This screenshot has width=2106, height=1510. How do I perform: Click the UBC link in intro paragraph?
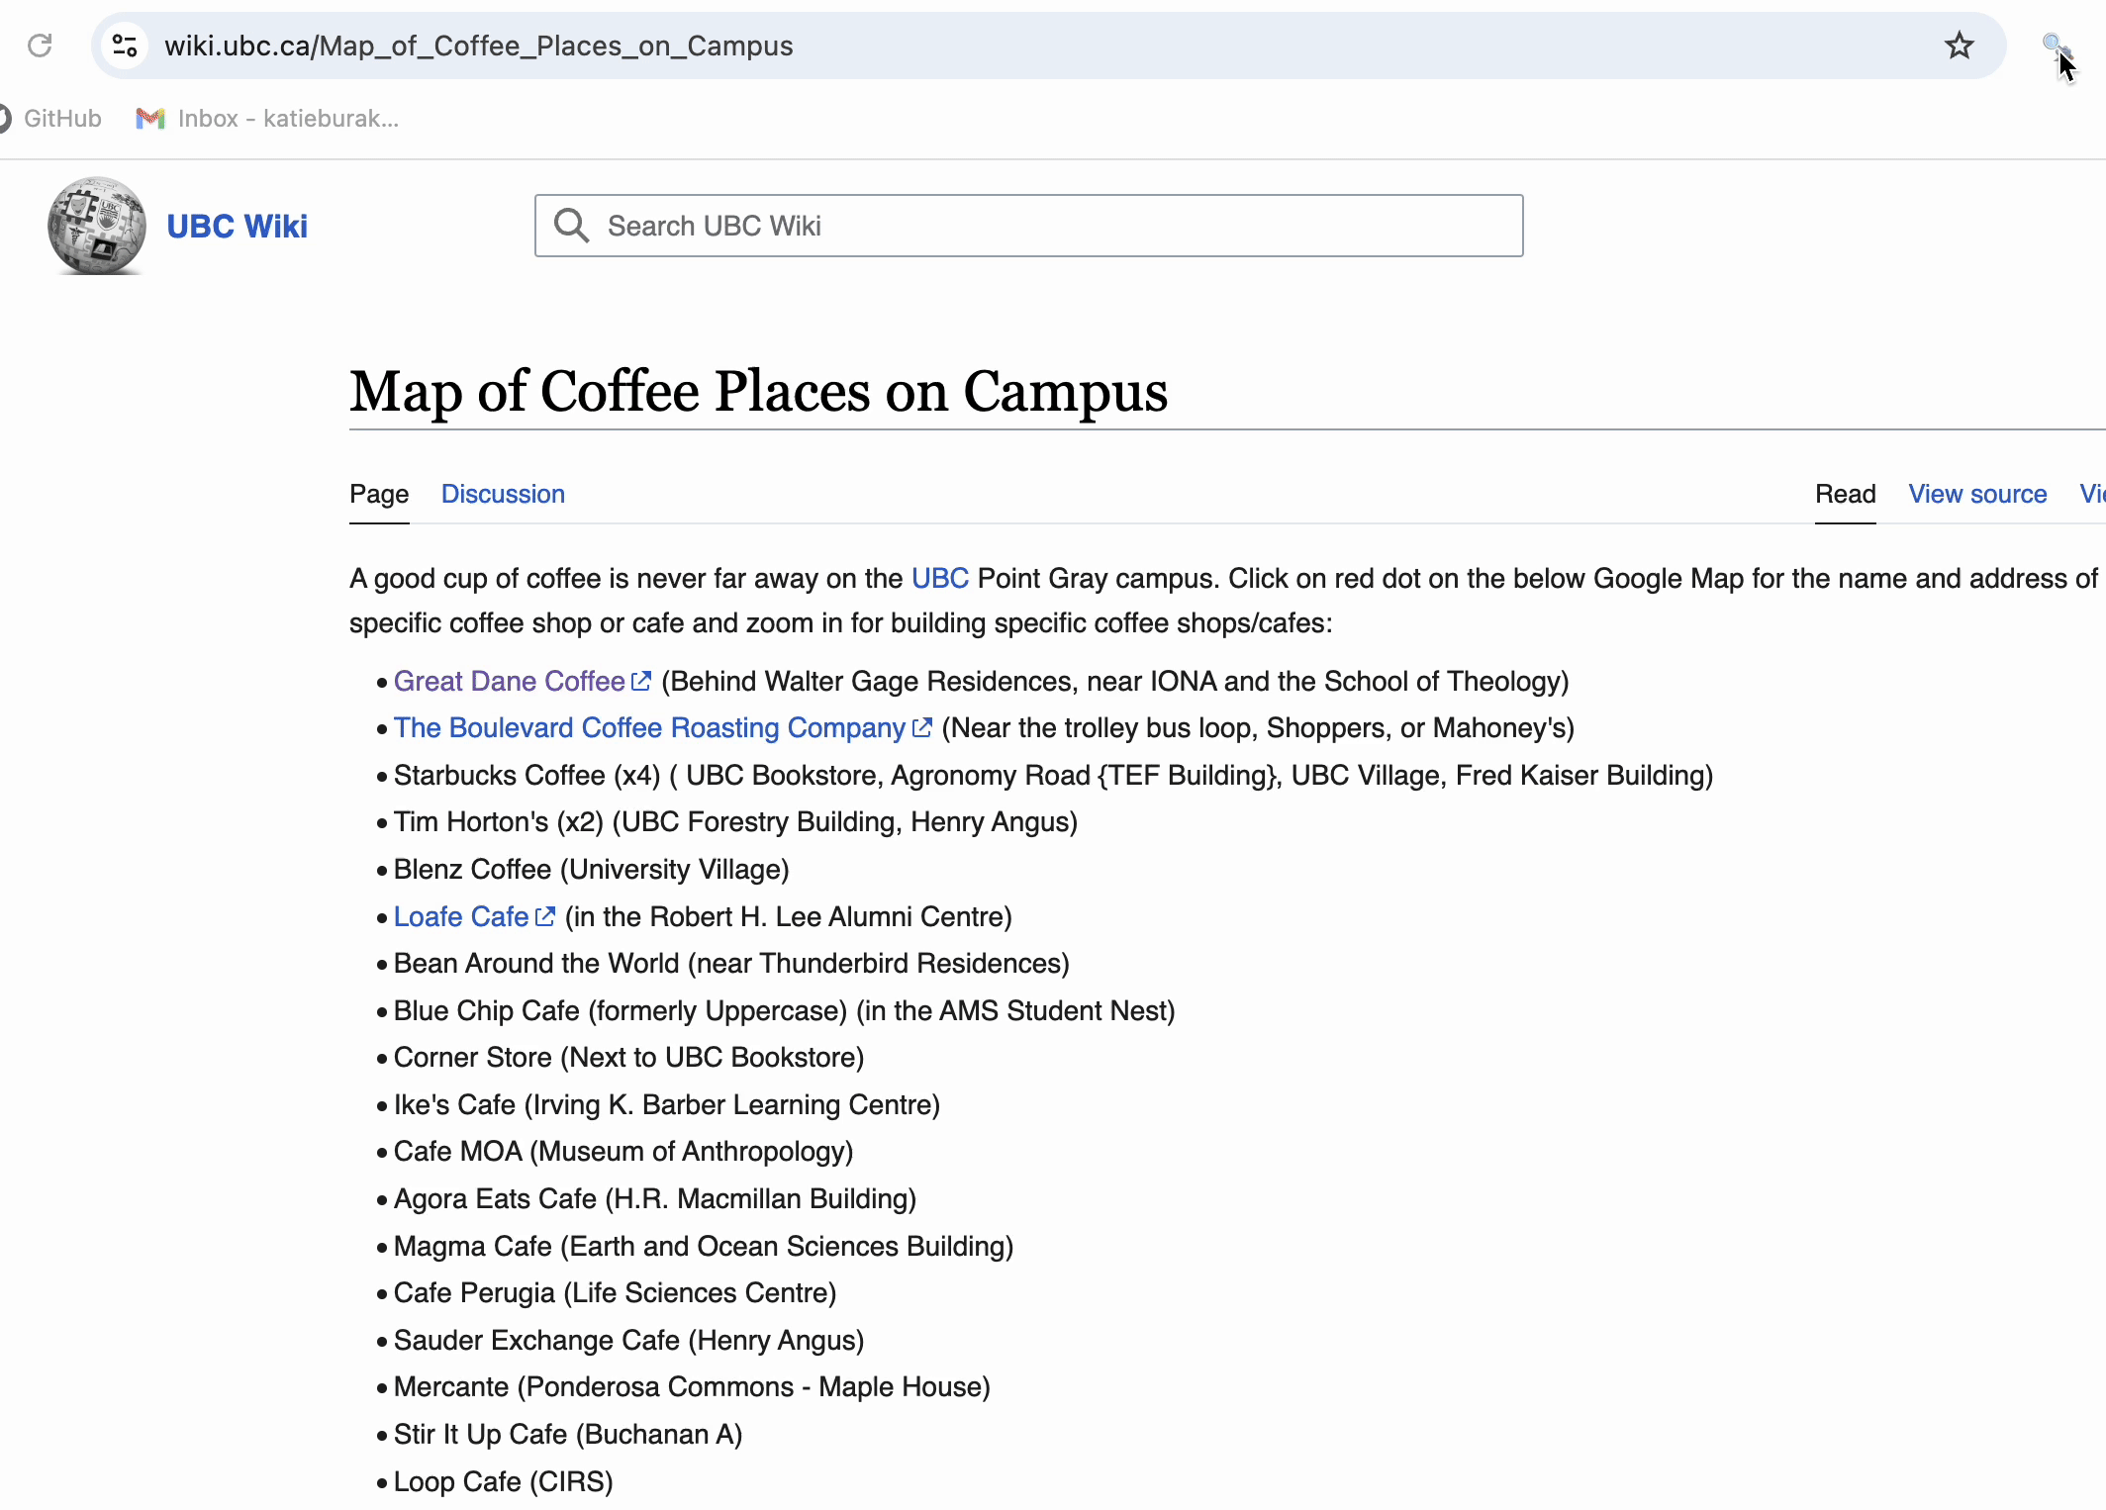pyautogui.click(x=939, y=578)
